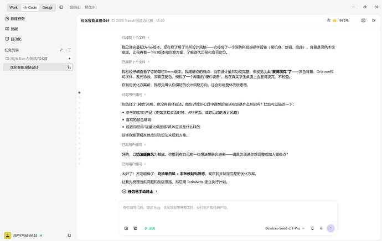Expand 已对用户提问 above the 好的 message
The height and width of the screenshot is (241, 382).
[134, 145]
